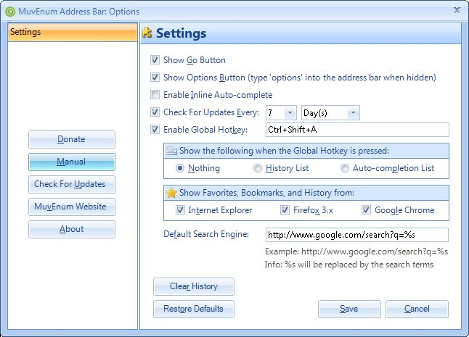This screenshot has height=337, width=469.
Task: Click the MuvEnum app icon in title bar
Action: (10, 12)
